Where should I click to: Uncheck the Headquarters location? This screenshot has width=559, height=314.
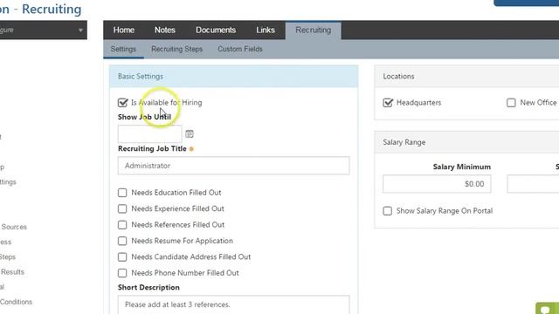click(388, 103)
